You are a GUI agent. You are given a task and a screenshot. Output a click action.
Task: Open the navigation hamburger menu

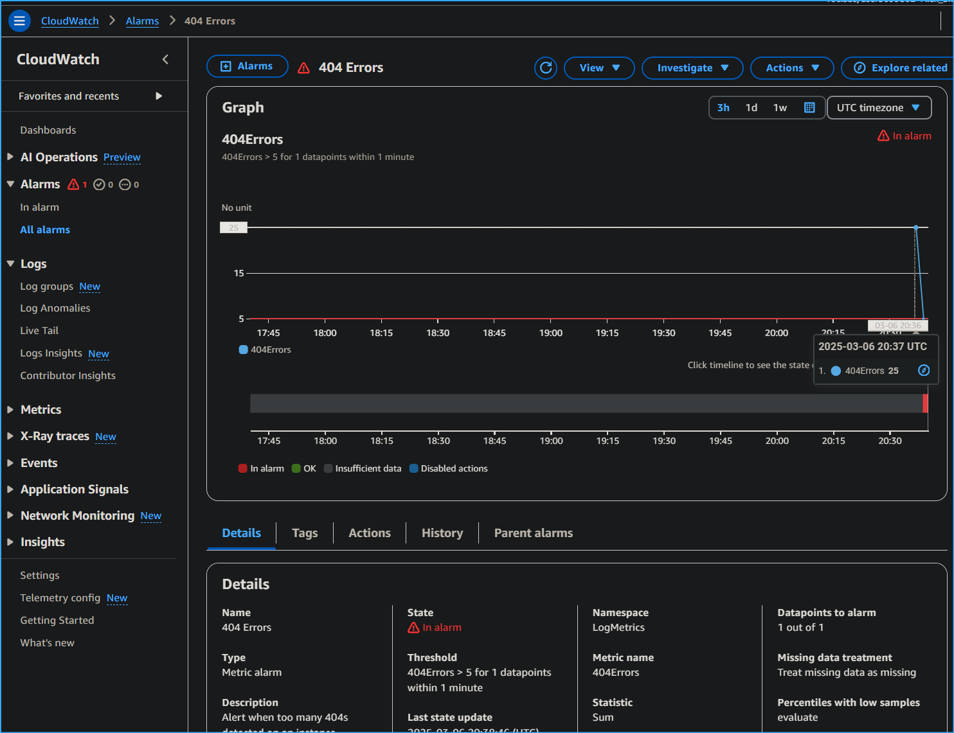19,21
